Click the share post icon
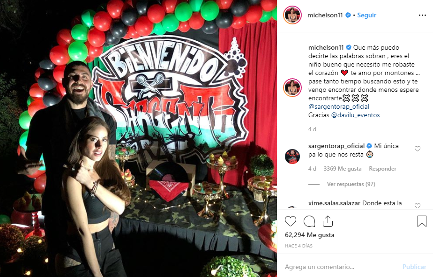Image resolution: width=433 pixels, height=277 pixels. pyautogui.click(x=328, y=221)
